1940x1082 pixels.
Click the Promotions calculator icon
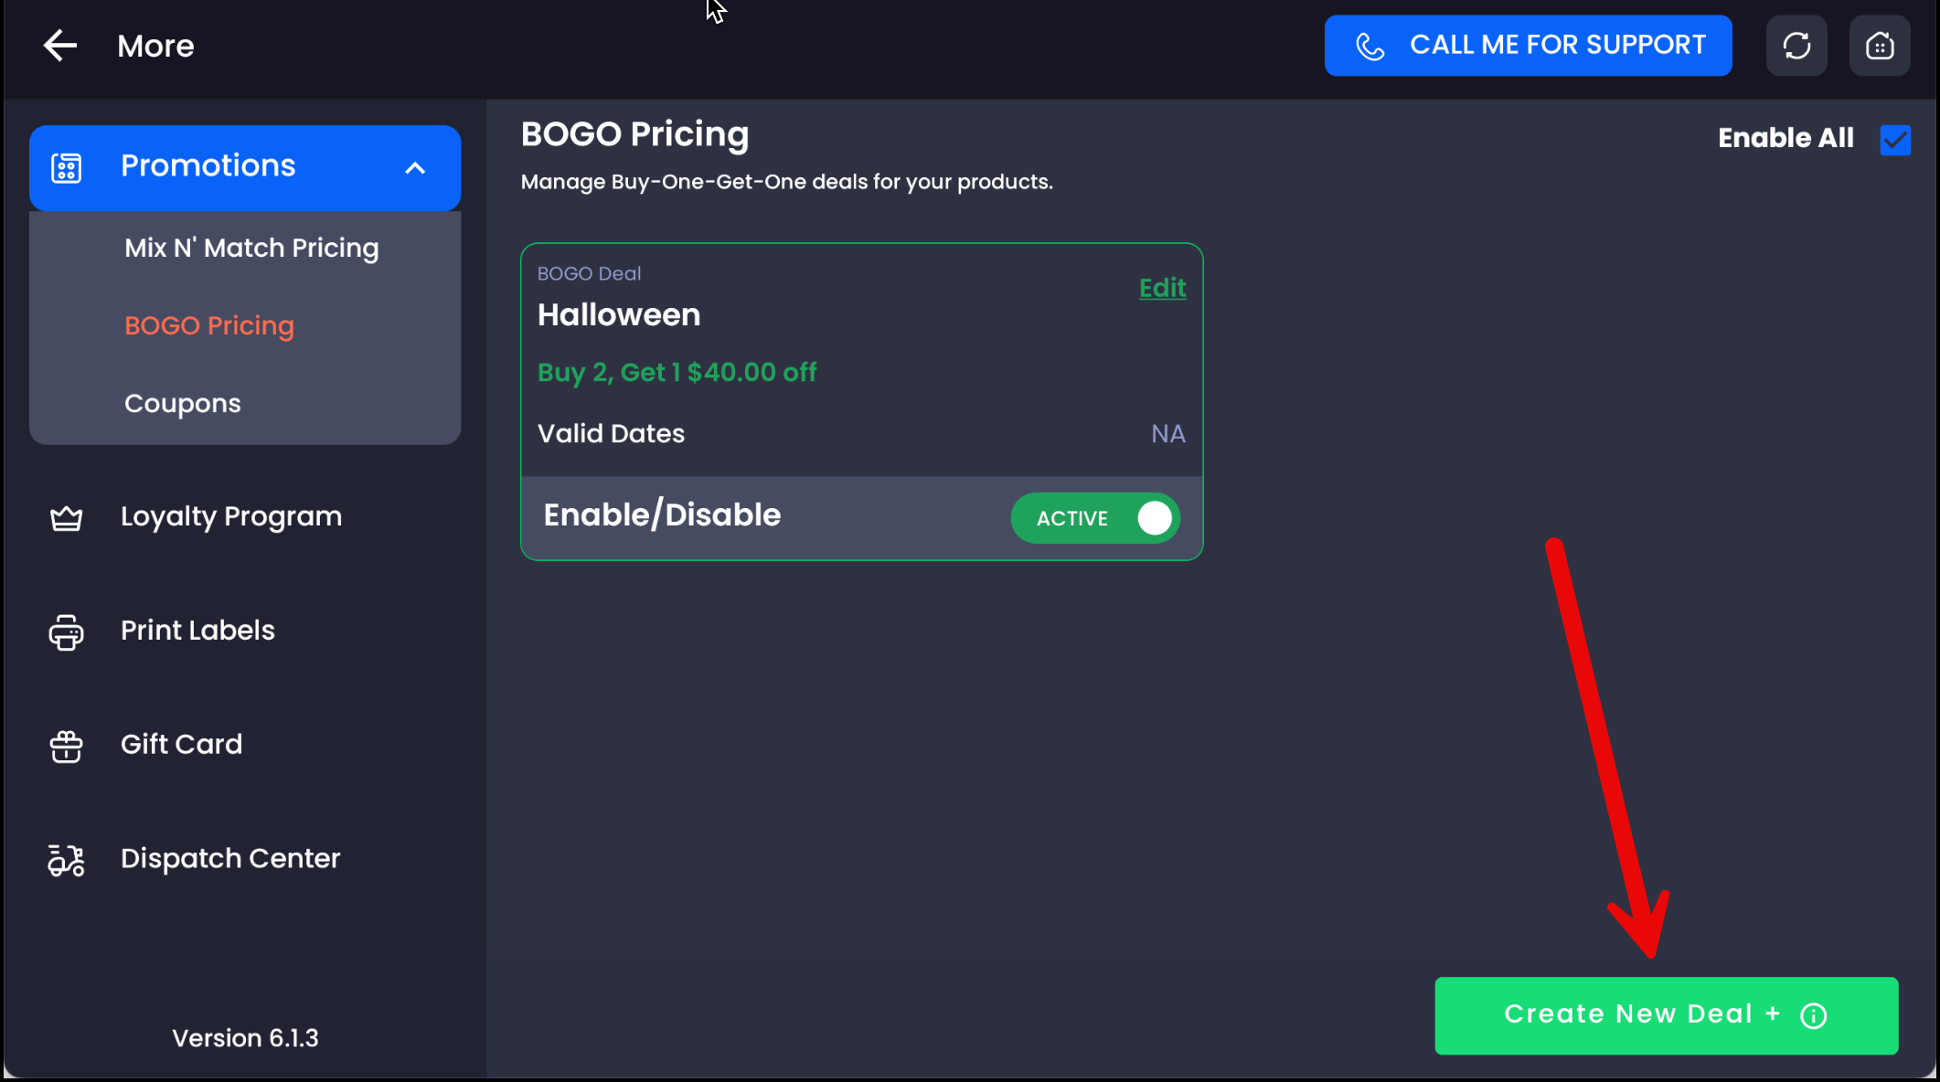coord(67,167)
